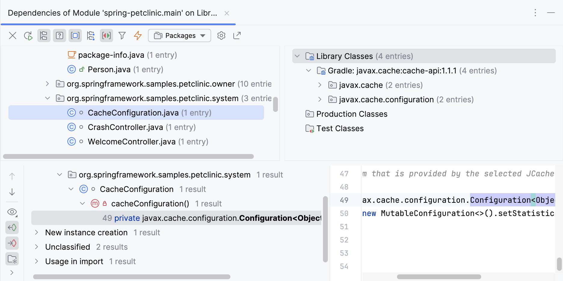
Task: Select the Production Classes entry
Action: point(351,114)
